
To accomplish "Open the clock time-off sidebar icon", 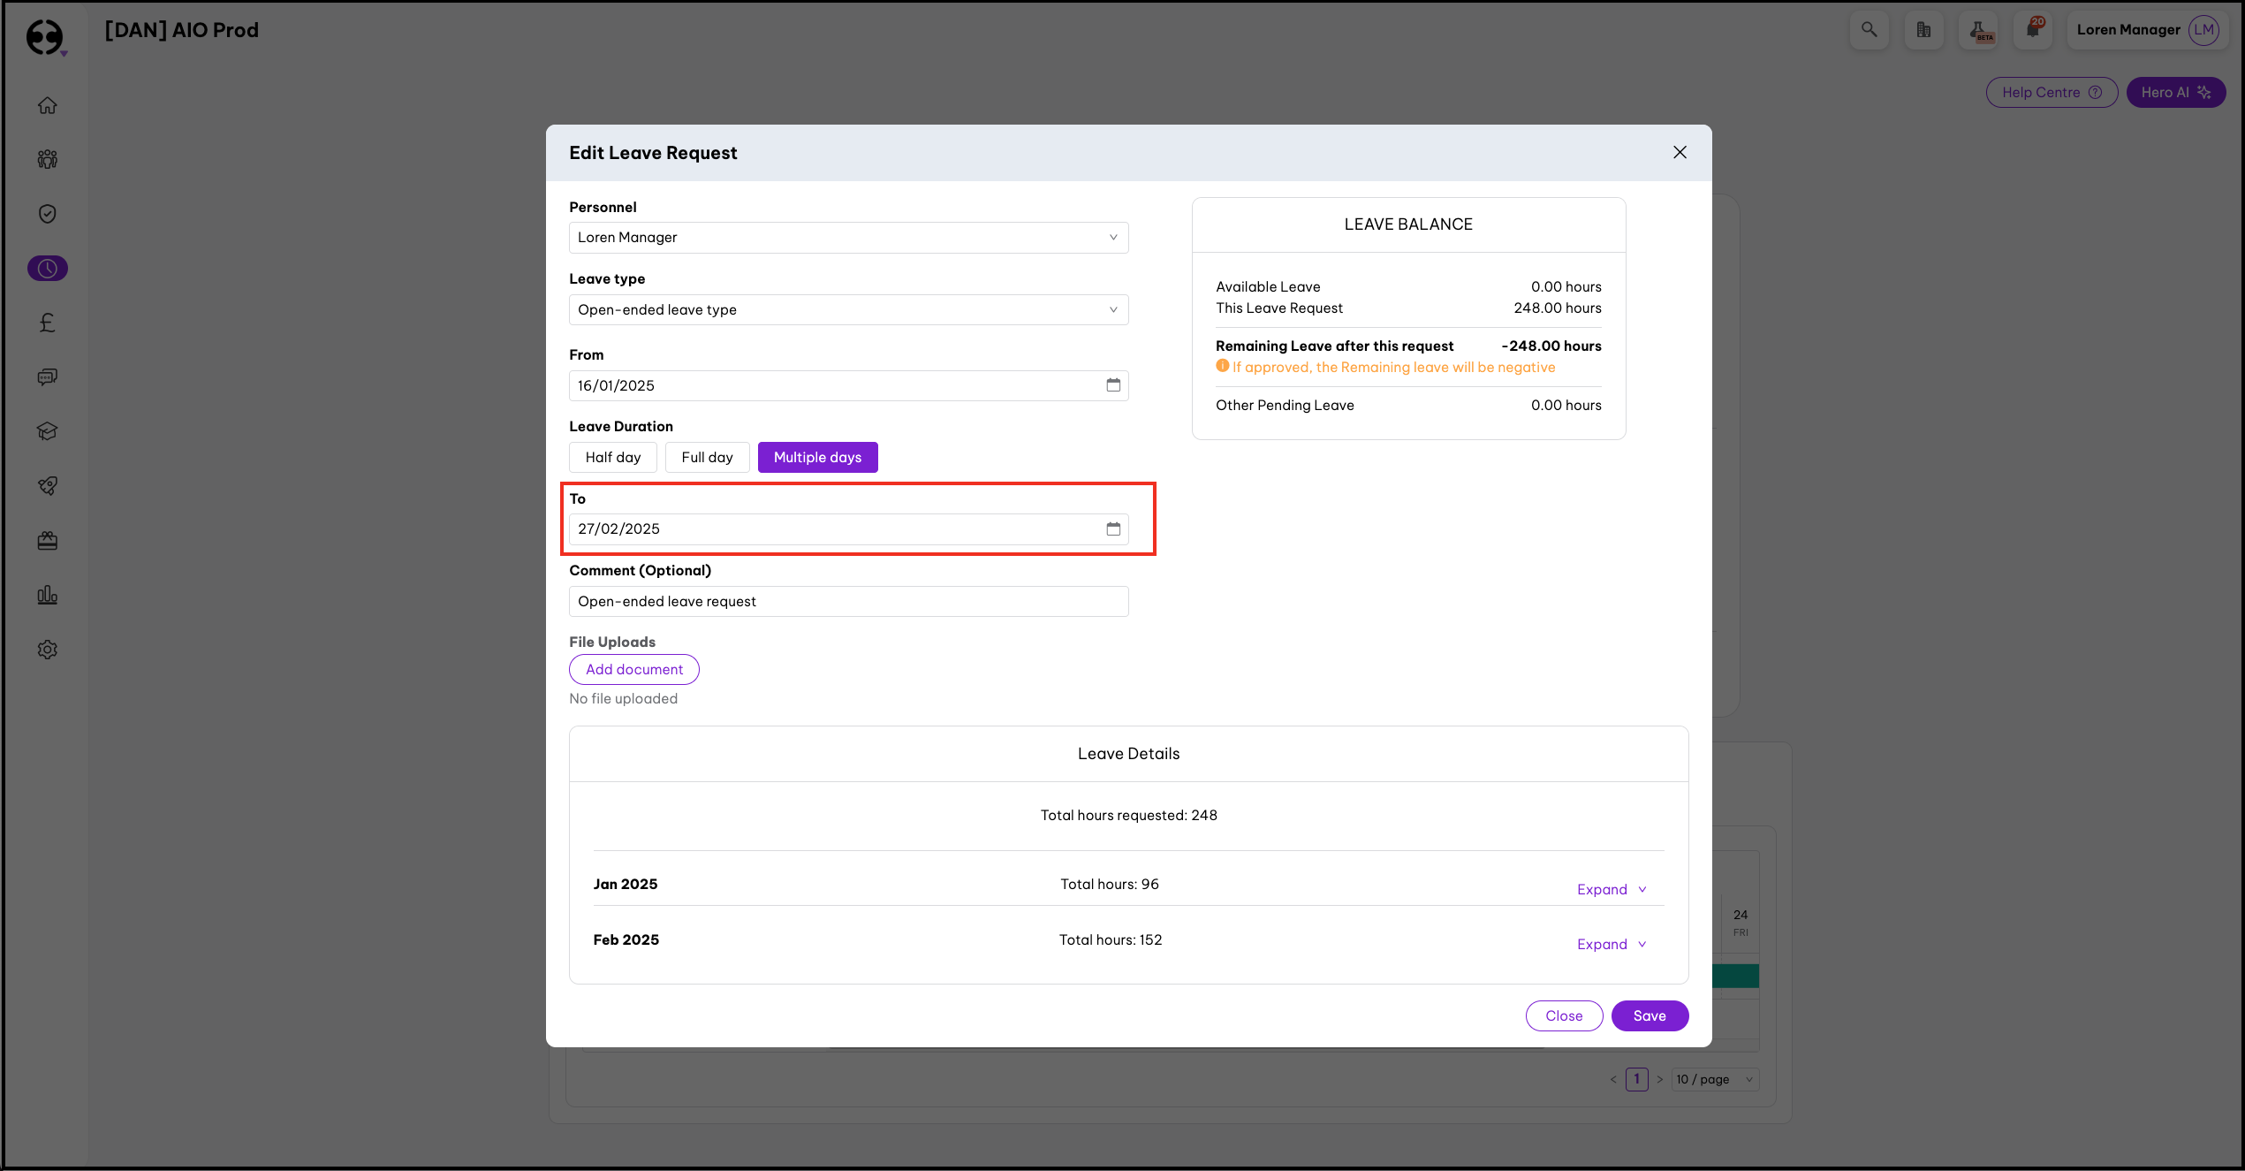I will [x=48, y=268].
